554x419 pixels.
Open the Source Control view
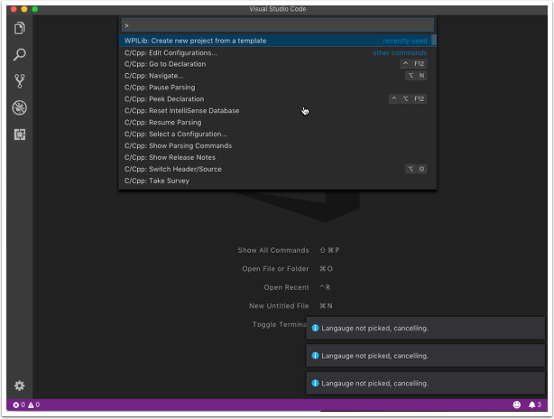click(20, 81)
